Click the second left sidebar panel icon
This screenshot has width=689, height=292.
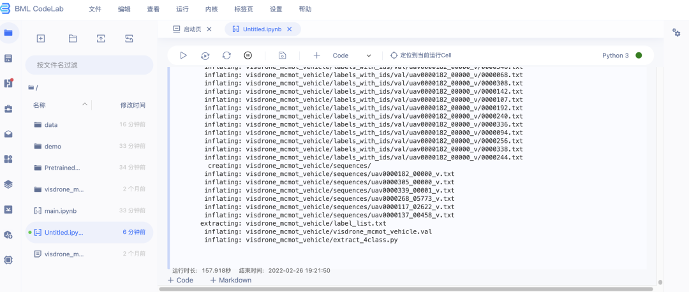click(x=8, y=59)
